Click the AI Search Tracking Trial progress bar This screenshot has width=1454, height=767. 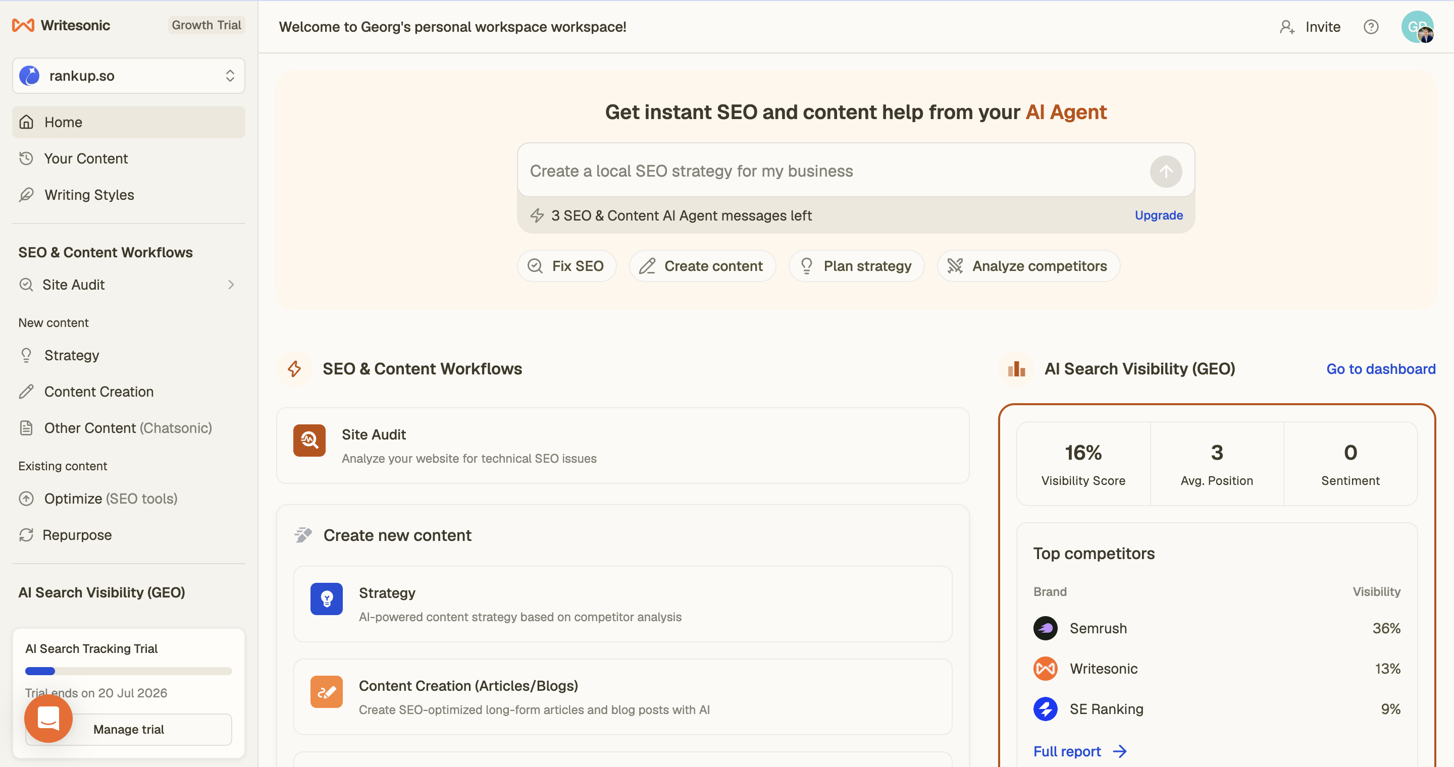coord(129,671)
